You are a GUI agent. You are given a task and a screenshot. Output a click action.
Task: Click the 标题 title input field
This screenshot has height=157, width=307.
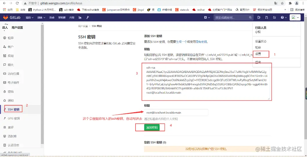[176, 112]
